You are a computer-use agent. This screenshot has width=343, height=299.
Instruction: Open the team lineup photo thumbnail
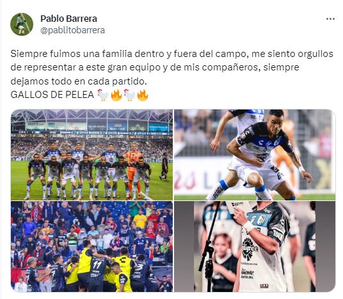click(x=92, y=155)
